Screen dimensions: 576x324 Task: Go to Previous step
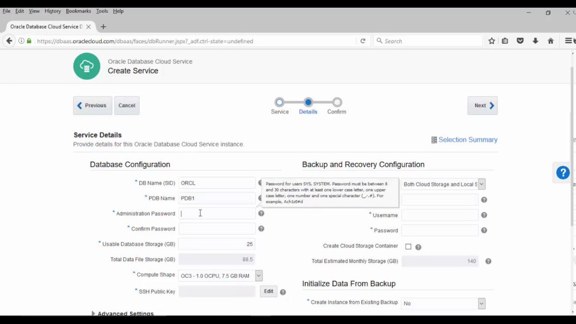pyautogui.click(x=93, y=106)
